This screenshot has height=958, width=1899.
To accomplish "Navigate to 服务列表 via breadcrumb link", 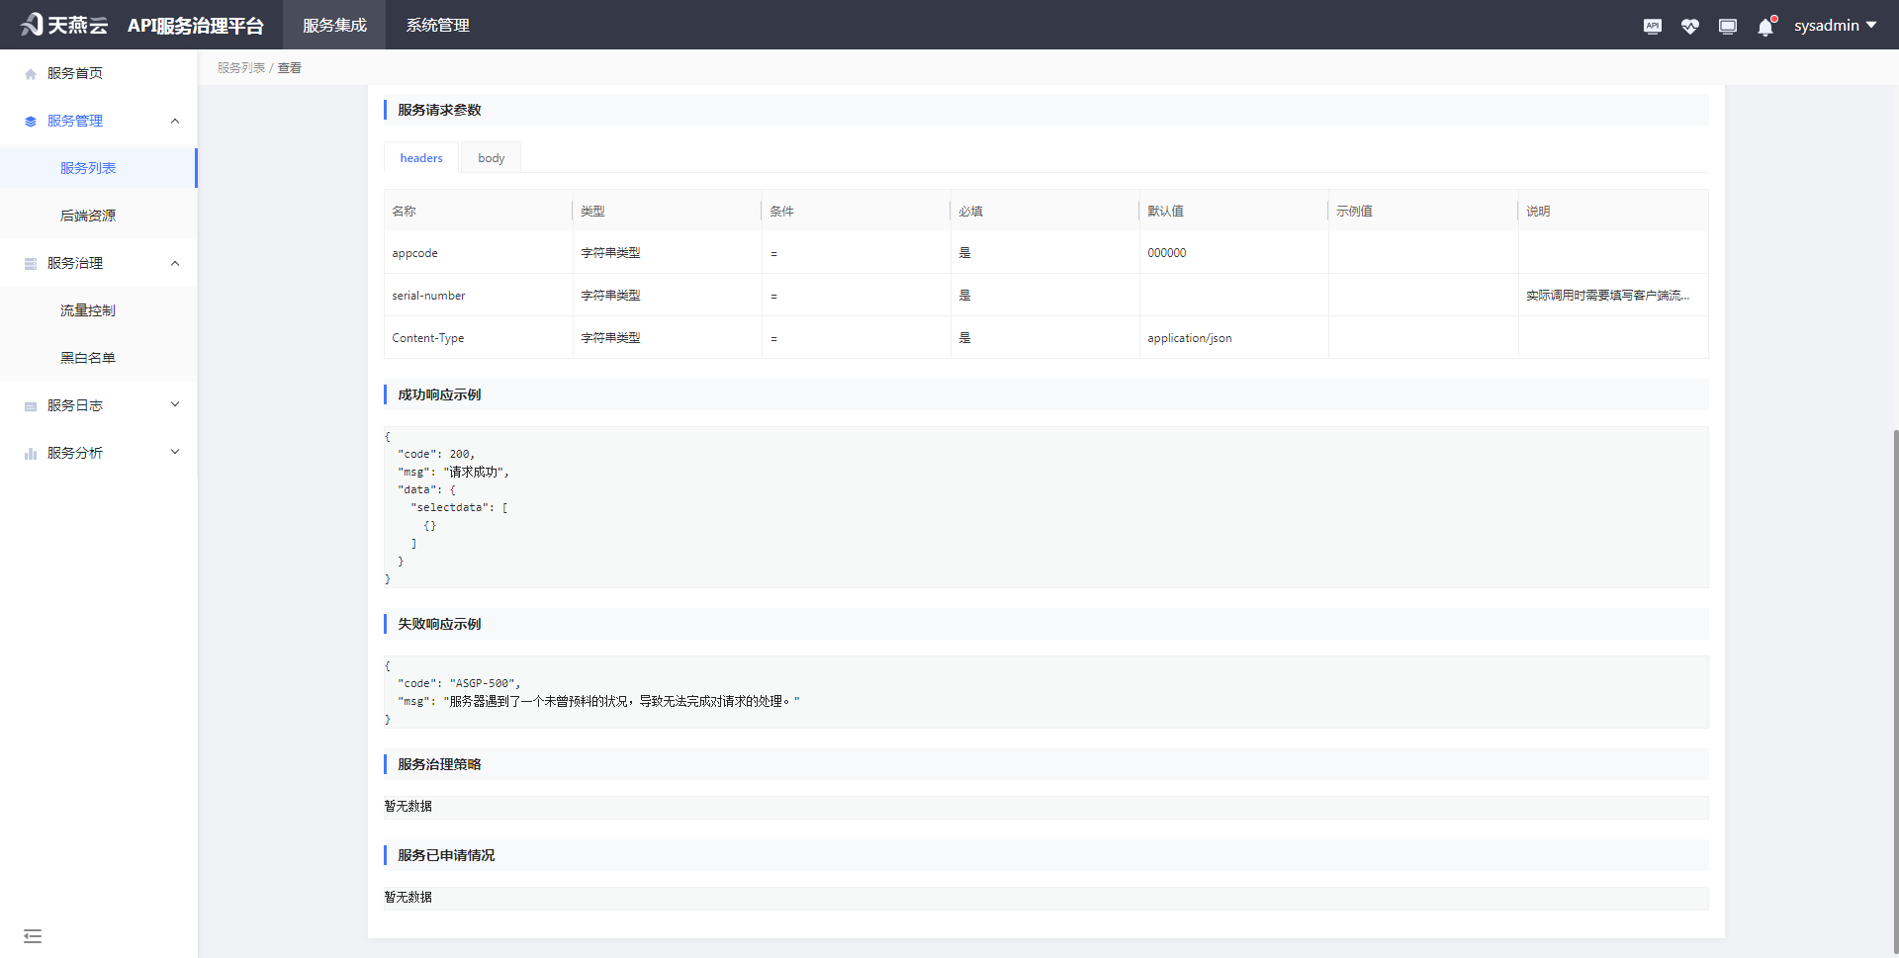I will [240, 67].
